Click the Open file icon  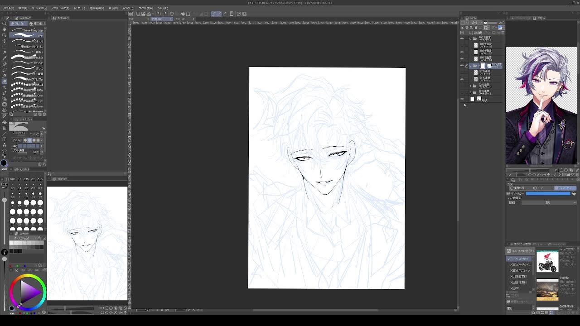tap(143, 14)
